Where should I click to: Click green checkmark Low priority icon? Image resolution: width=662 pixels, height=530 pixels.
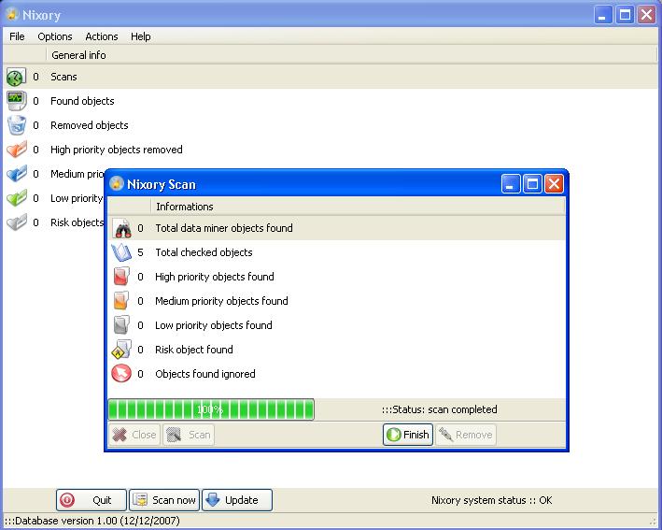[17, 198]
